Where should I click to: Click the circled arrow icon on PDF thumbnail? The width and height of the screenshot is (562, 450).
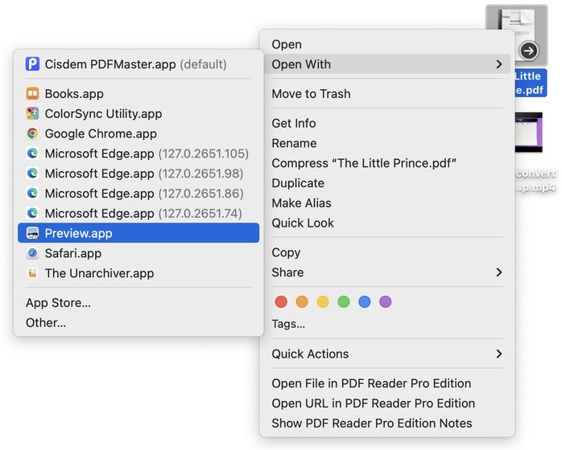(x=529, y=51)
